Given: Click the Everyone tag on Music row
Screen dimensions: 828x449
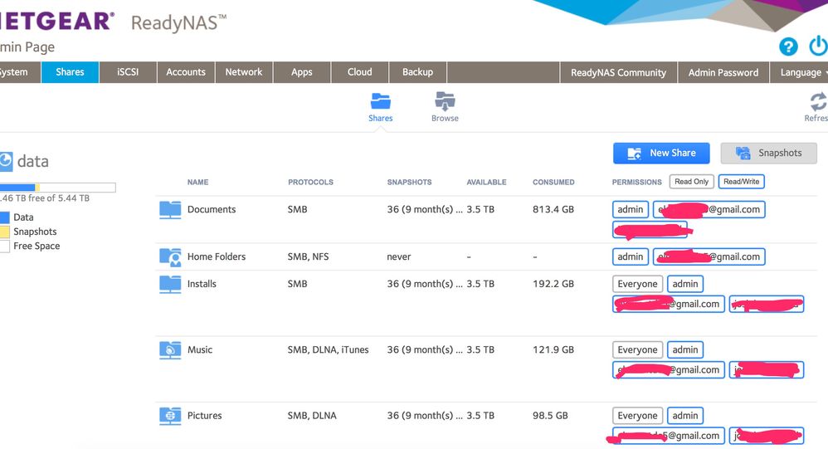Looking at the screenshot, I should (637, 349).
